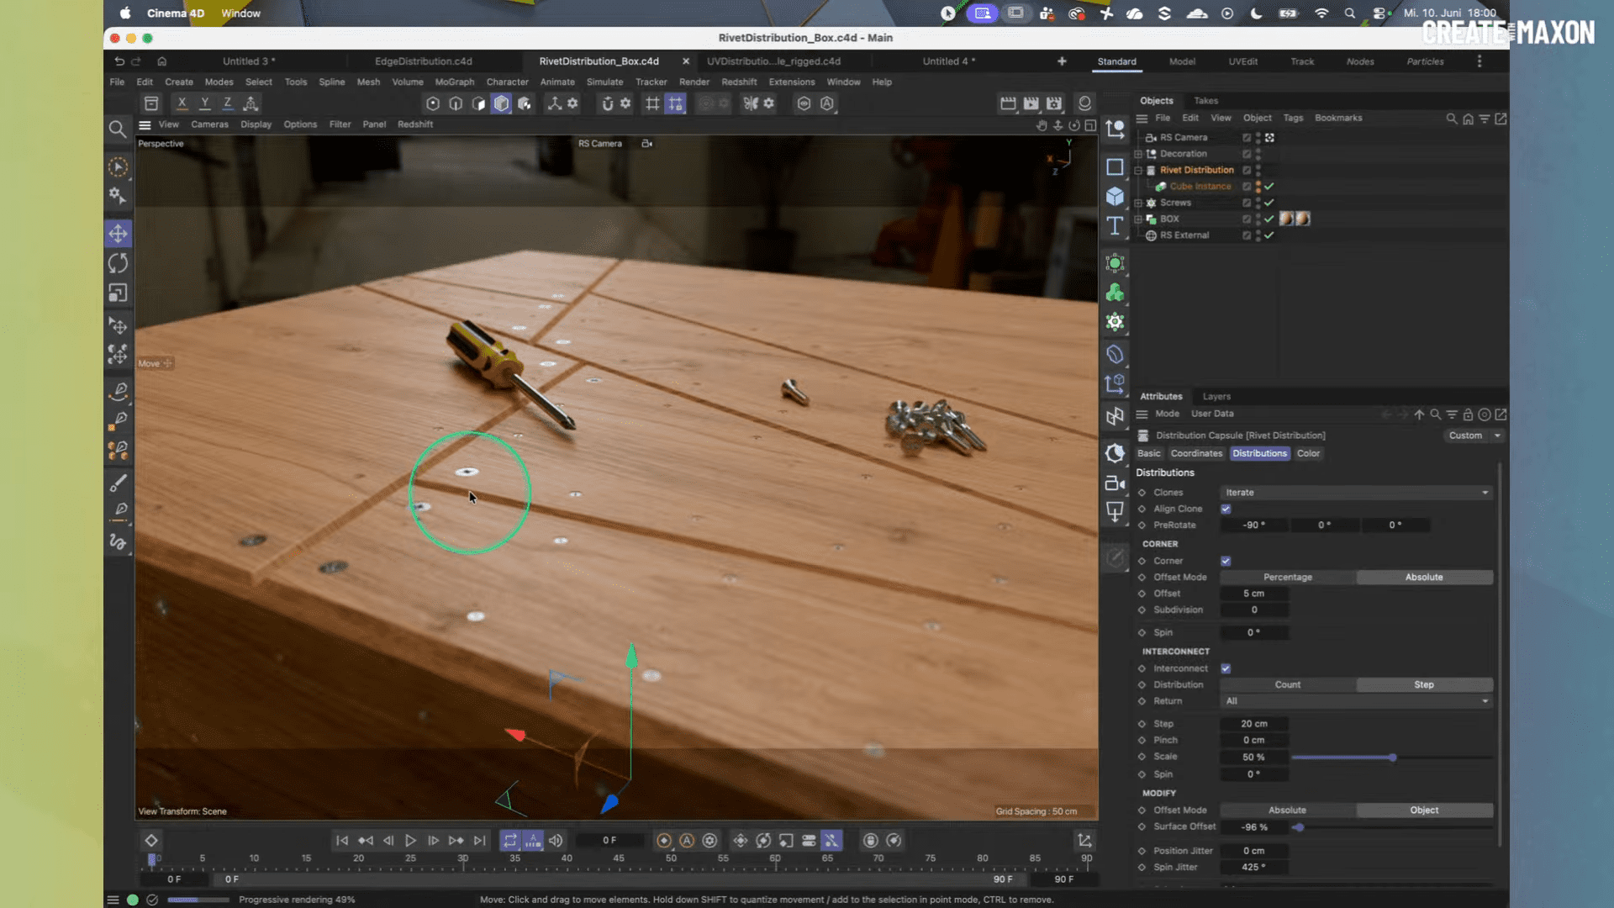Collapse the Rivet Distribution tree node
This screenshot has height=908, width=1614.
pyautogui.click(x=1138, y=170)
